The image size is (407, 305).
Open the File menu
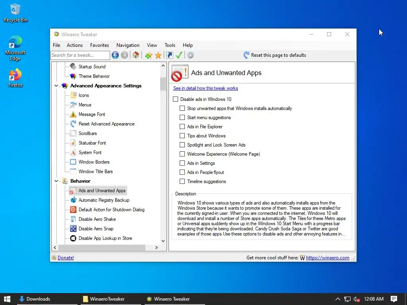point(56,45)
